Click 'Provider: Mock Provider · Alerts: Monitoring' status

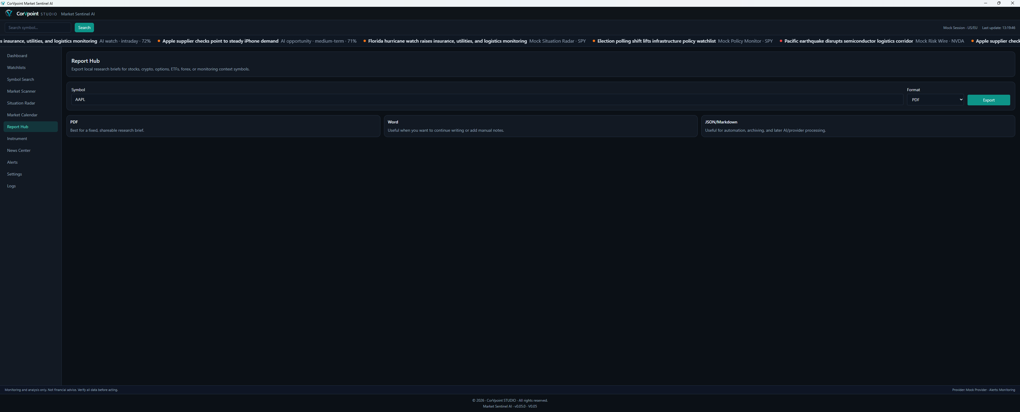983,390
